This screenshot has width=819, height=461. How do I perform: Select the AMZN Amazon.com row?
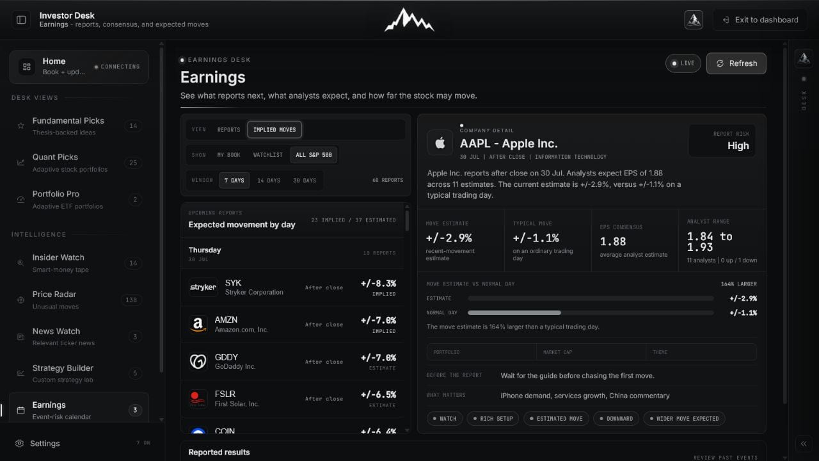[x=292, y=325]
